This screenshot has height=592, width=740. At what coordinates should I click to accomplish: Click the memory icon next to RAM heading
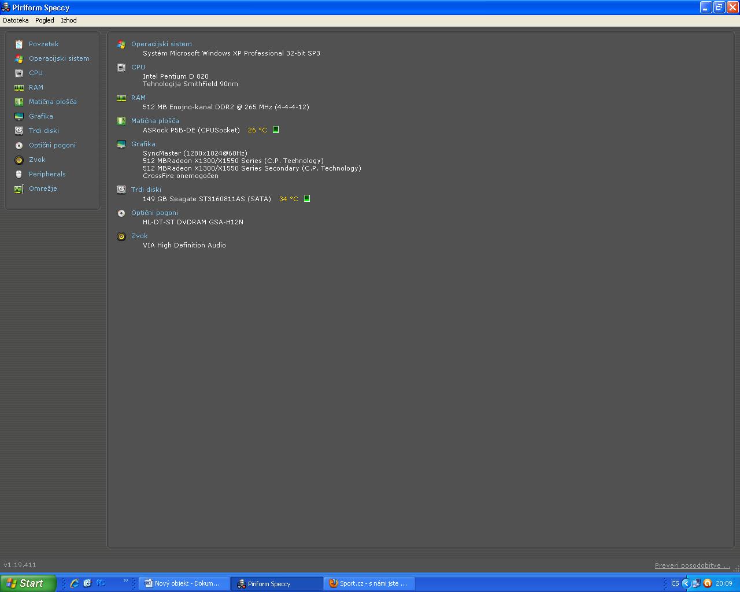(x=121, y=98)
